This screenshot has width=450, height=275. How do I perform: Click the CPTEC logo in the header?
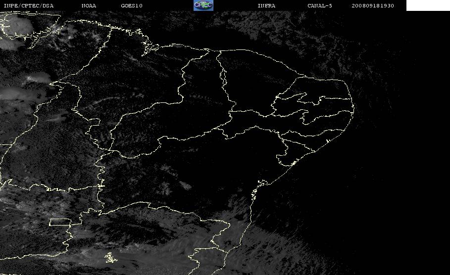[203, 5]
